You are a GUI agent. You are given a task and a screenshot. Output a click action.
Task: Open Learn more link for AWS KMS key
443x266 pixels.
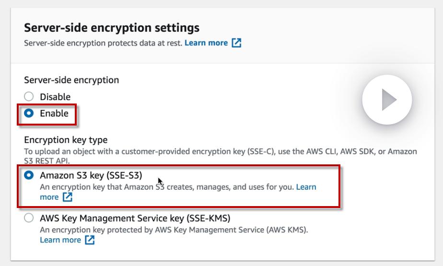coord(60,240)
